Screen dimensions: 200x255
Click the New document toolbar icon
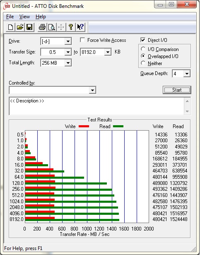[x=11, y=27]
